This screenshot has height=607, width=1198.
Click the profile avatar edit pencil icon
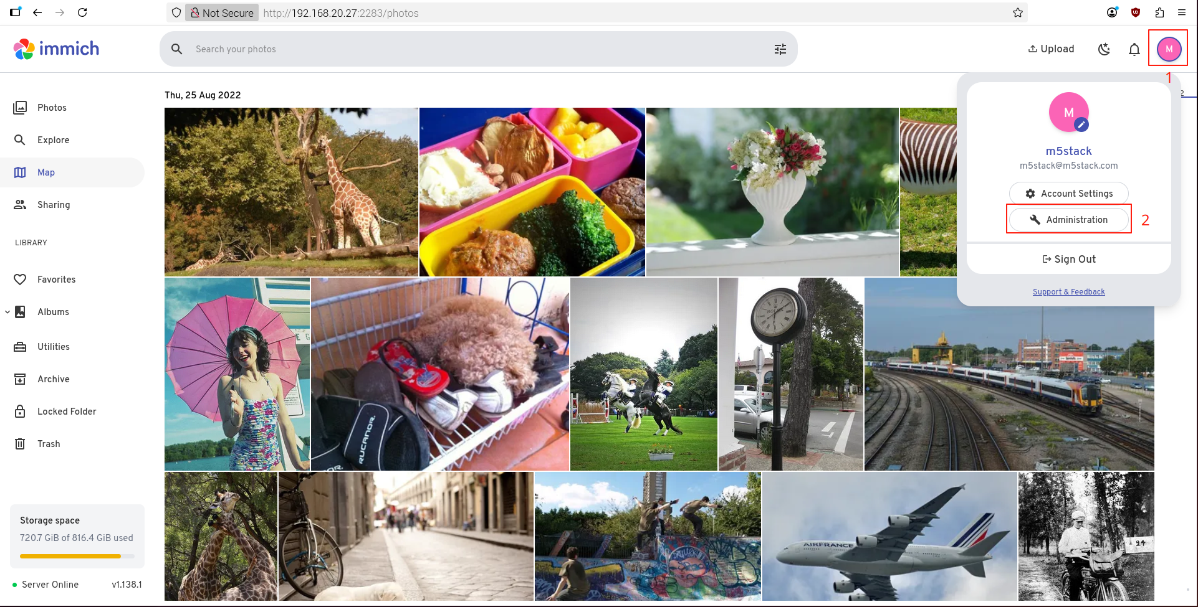coord(1081,125)
